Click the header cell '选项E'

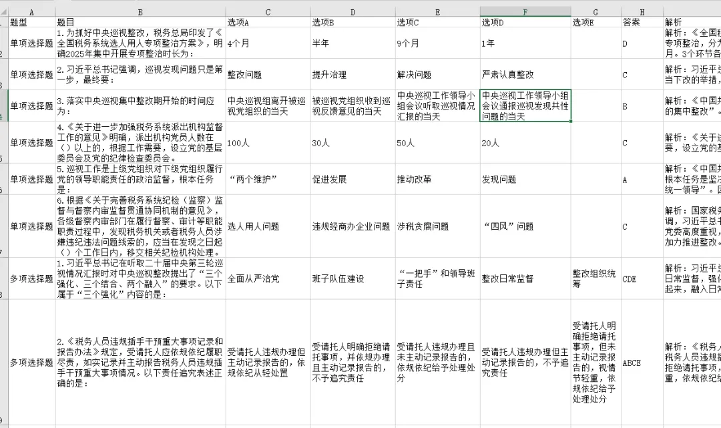pyautogui.click(x=596, y=22)
